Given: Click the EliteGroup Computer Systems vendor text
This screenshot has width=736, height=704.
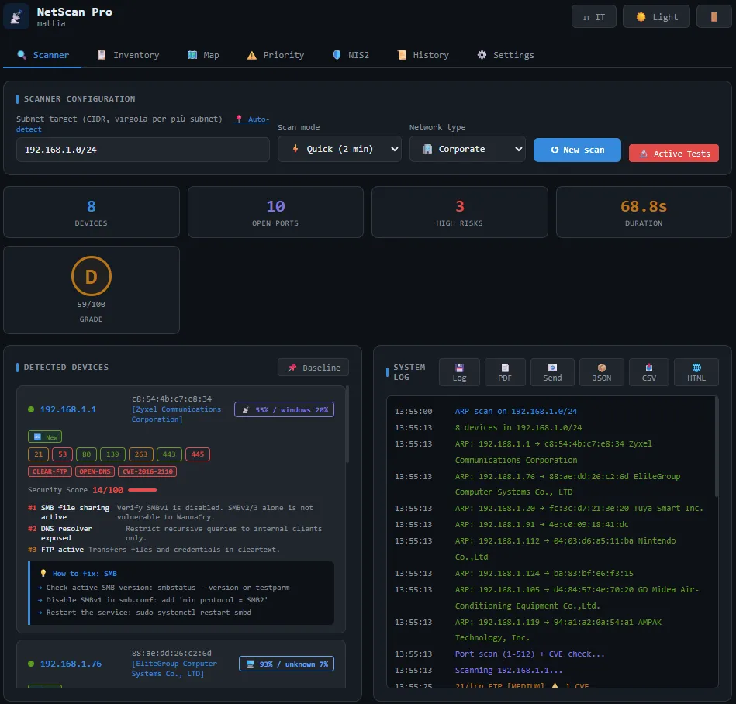Looking at the screenshot, I should [174, 668].
